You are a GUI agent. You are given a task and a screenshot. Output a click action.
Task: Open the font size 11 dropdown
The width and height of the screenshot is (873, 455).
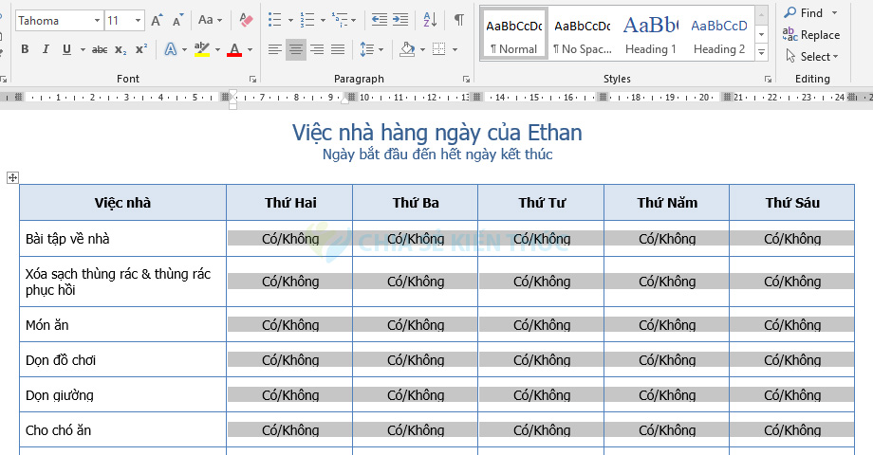[x=138, y=21]
